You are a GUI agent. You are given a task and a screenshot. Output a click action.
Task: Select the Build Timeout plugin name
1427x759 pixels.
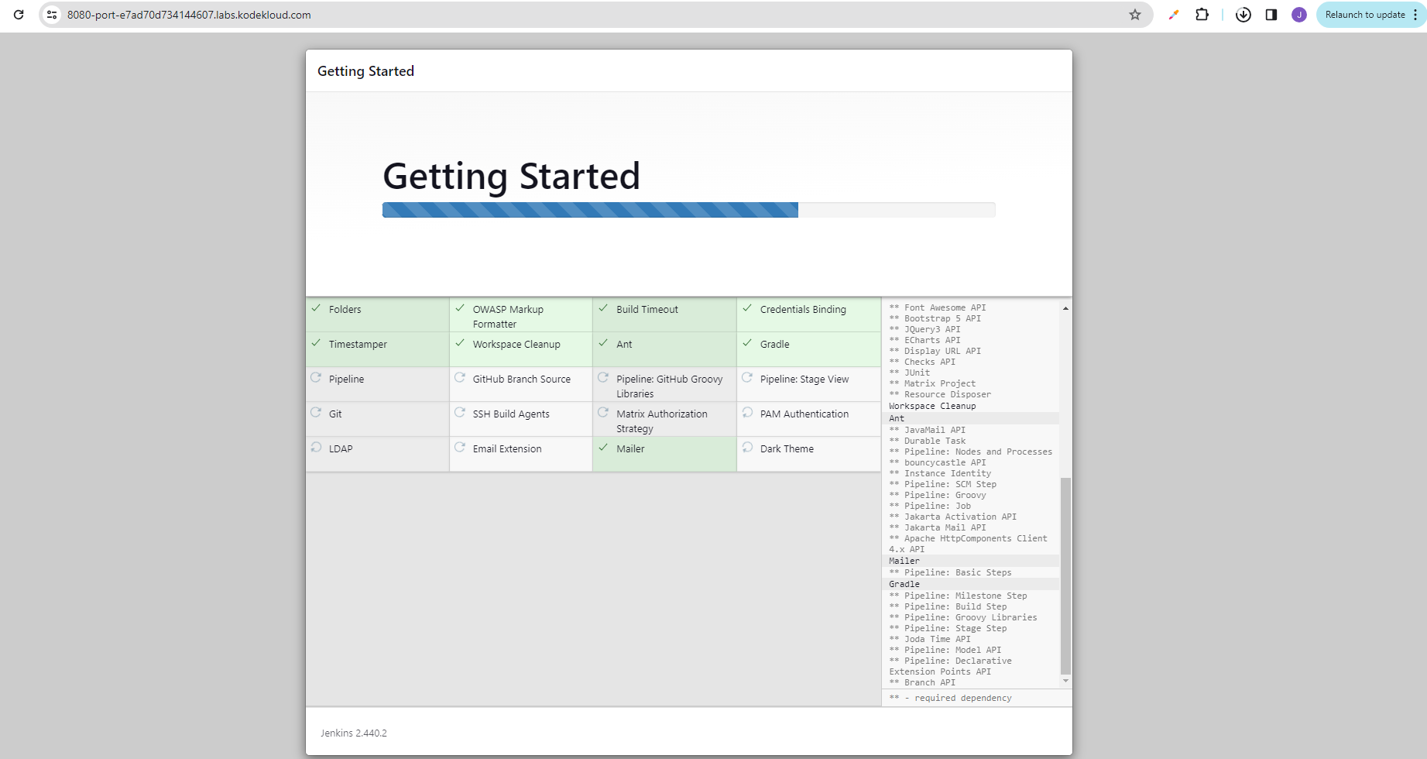click(x=647, y=310)
